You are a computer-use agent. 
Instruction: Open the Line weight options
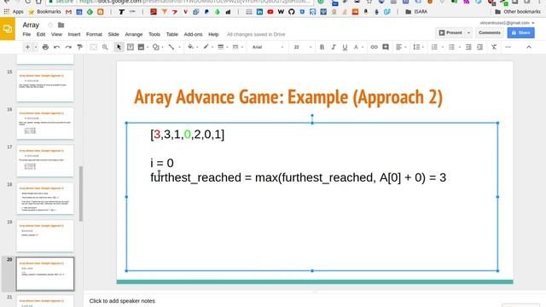click(221, 47)
